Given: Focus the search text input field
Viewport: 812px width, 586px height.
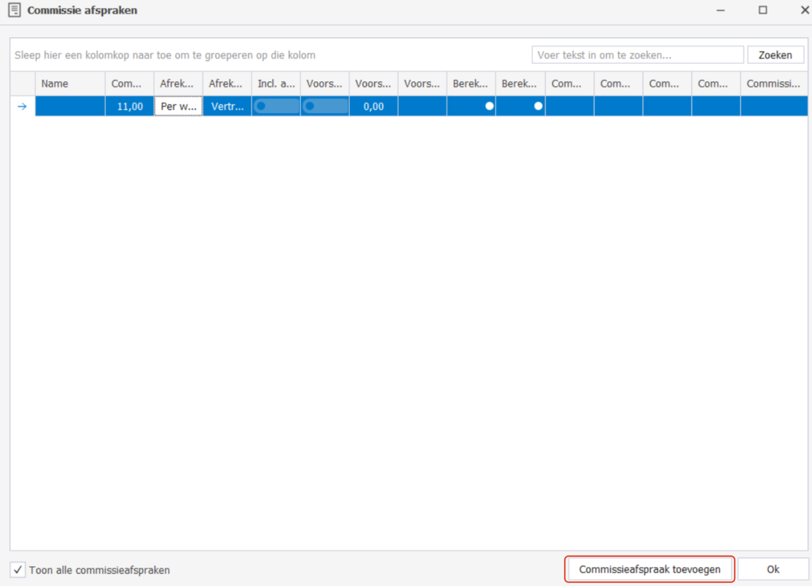Looking at the screenshot, I should coord(637,55).
